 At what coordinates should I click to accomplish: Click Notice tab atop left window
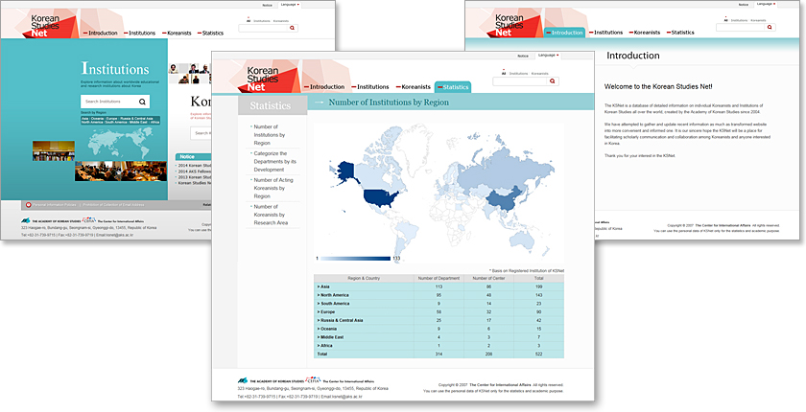pyautogui.click(x=268, y=5)
